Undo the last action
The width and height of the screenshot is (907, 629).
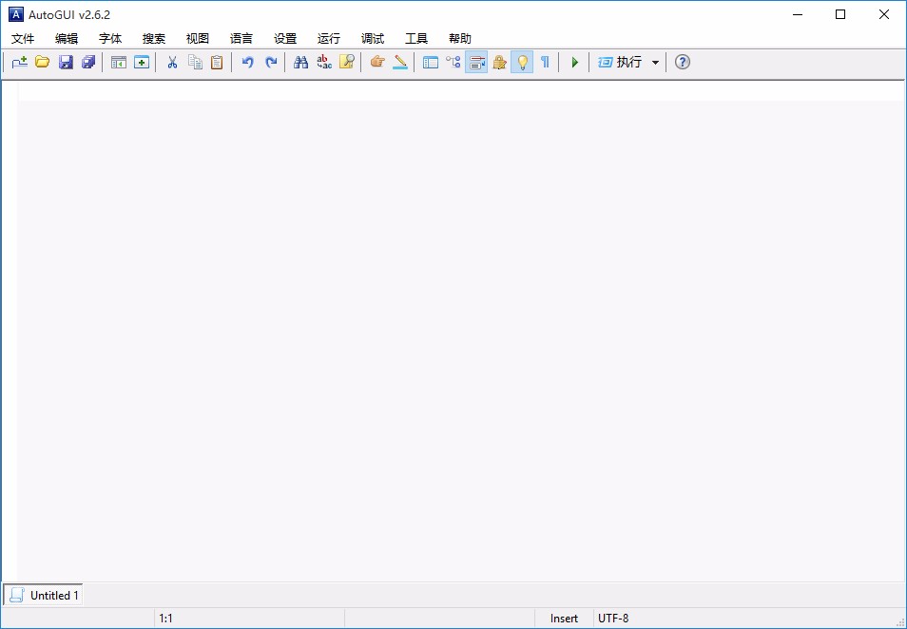tap(247, 62)
